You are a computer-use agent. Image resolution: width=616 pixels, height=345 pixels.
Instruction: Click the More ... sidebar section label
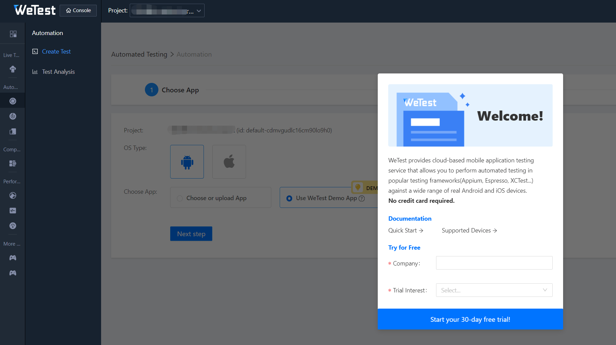click(x=12, y=244)
